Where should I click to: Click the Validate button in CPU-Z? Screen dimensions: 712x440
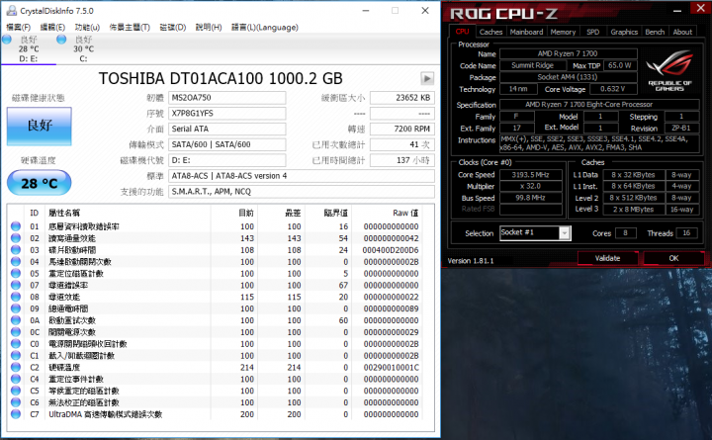pyautogui.click(x=607, y=258)
